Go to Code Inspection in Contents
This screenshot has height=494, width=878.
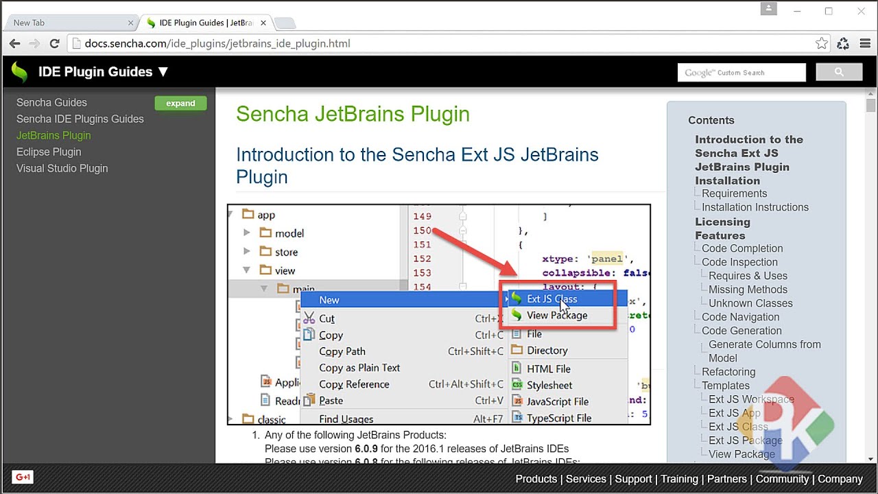tap(739, 262)
